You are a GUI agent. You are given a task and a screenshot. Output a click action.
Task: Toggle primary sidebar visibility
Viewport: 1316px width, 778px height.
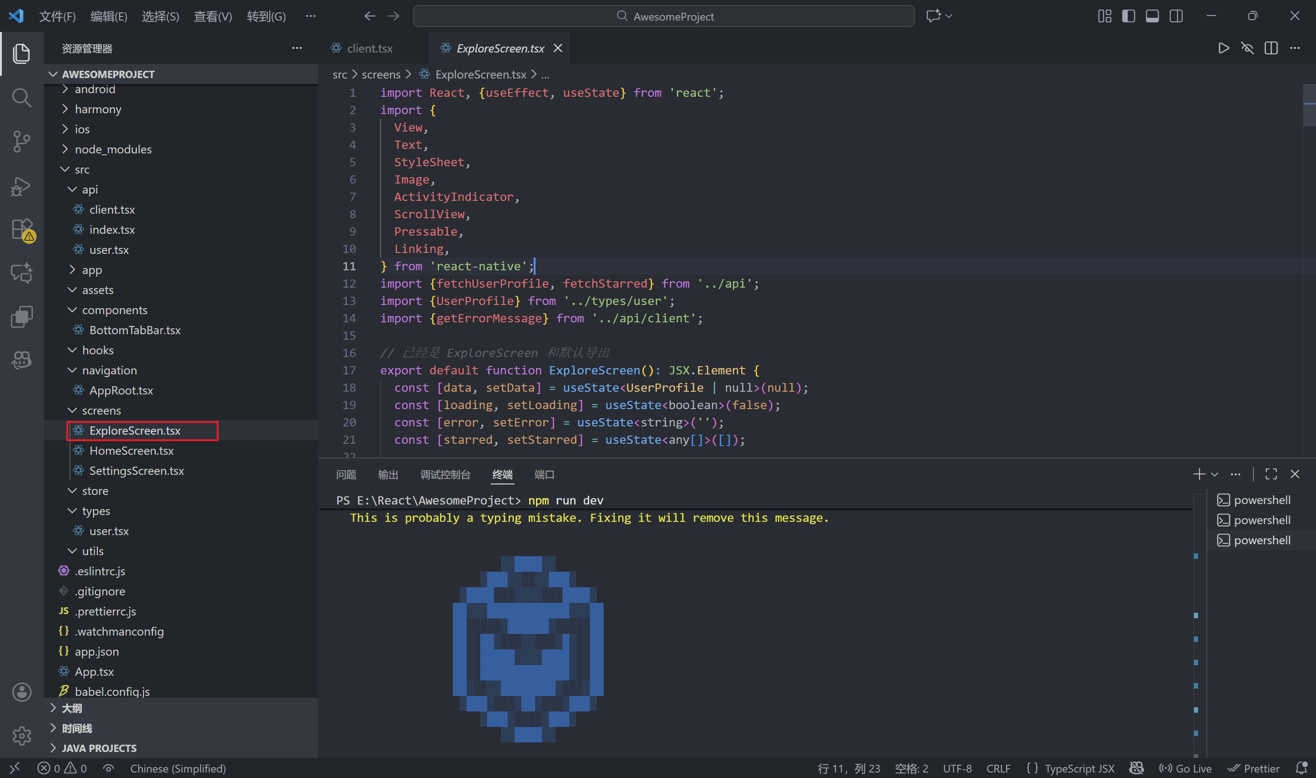point(1128,16)
